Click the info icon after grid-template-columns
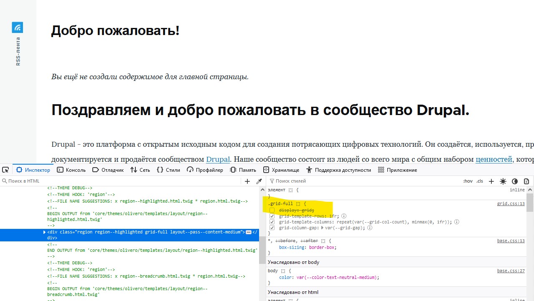 click(x=457, y=222)
